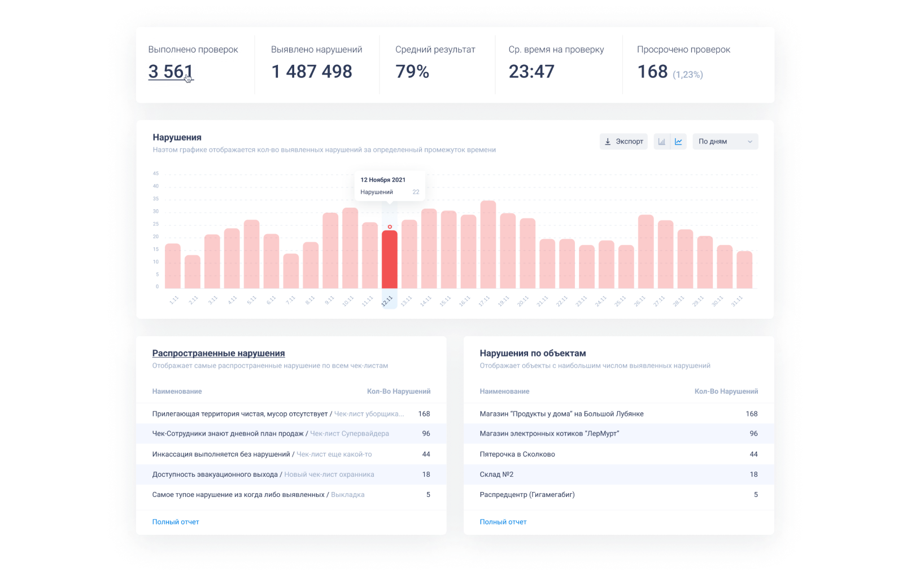This screenshot has height=576, width=911.
Task: Open Полный отчет under common violations
Action: click(175, 522)
